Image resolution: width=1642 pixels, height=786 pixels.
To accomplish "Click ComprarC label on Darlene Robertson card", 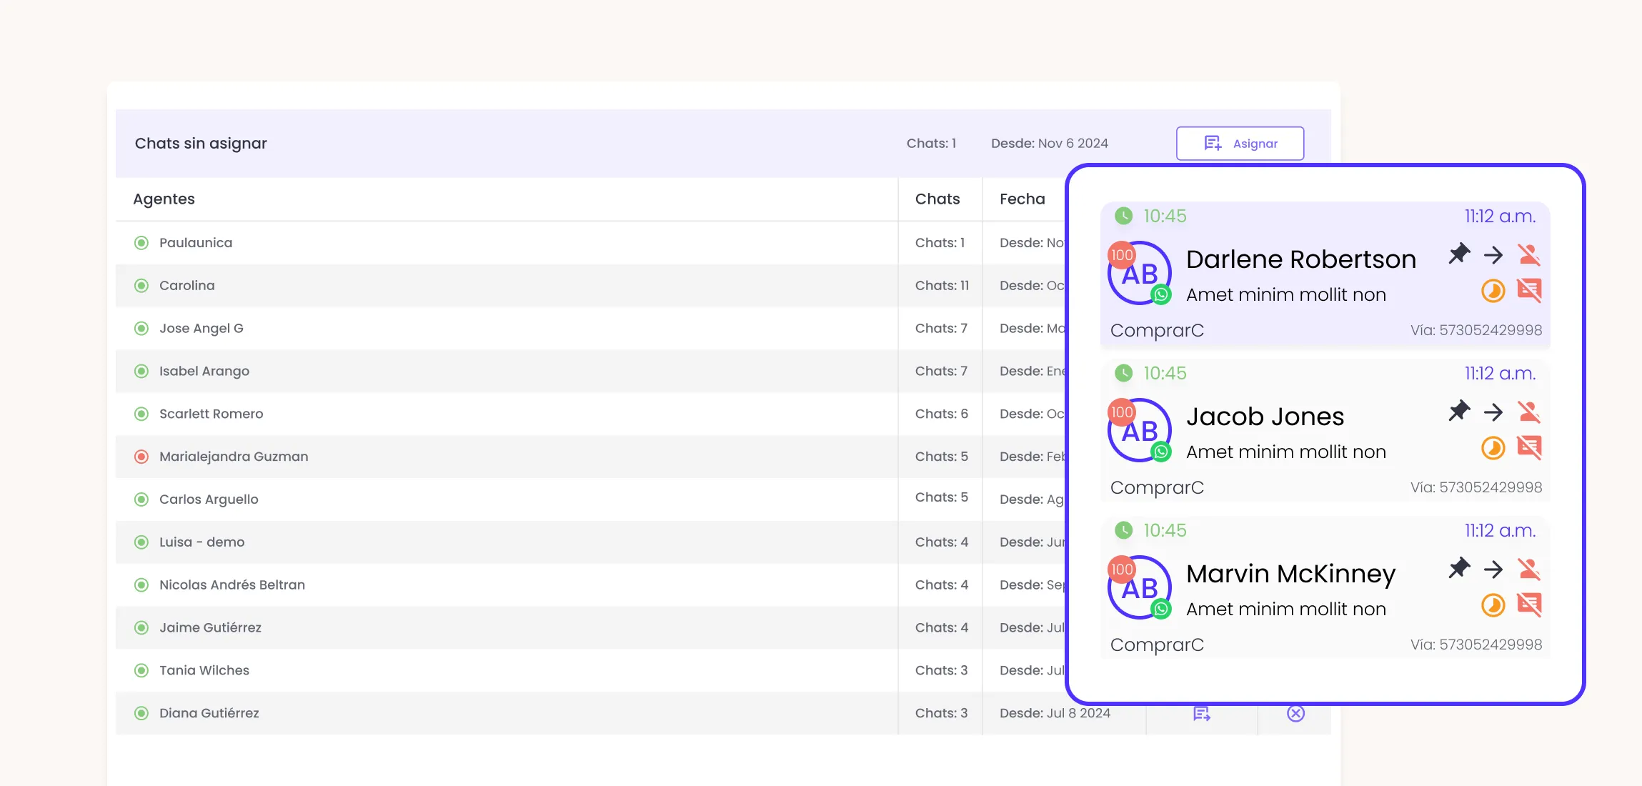I will tap(1157, 330).
